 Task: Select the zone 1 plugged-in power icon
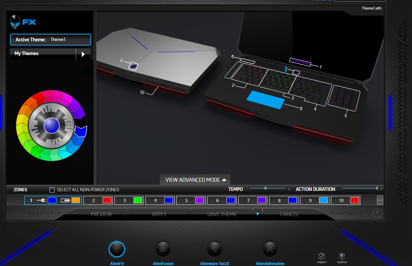pos(41,200)
